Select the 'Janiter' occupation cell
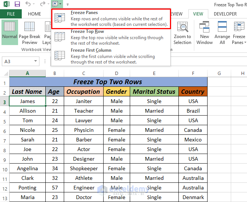This screenshot has width=247, height=202. tap(84, 101)
